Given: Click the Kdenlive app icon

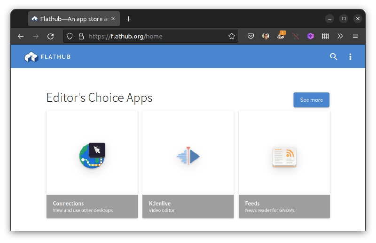Looking at the screenshot, I should click(188, 156).
